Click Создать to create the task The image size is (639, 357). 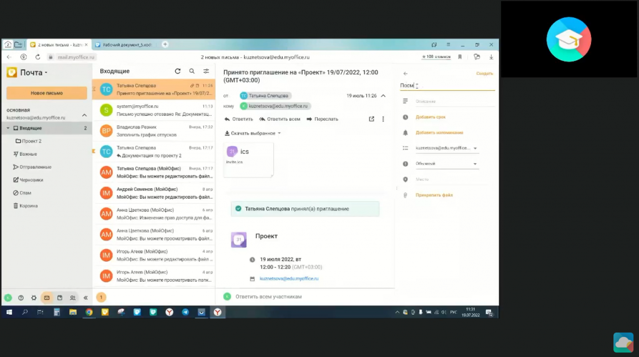pyautogui.click(x=484, y=74)
